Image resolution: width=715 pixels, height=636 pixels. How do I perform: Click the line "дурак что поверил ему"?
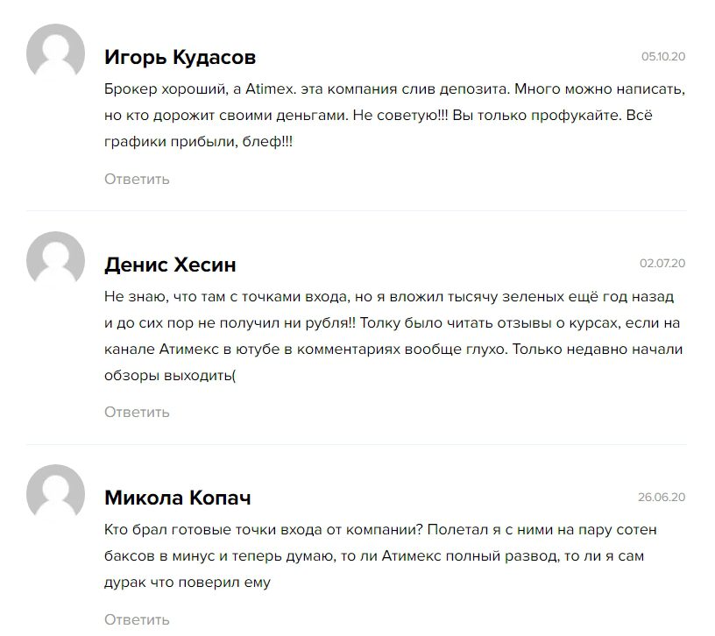click(187, 582)
